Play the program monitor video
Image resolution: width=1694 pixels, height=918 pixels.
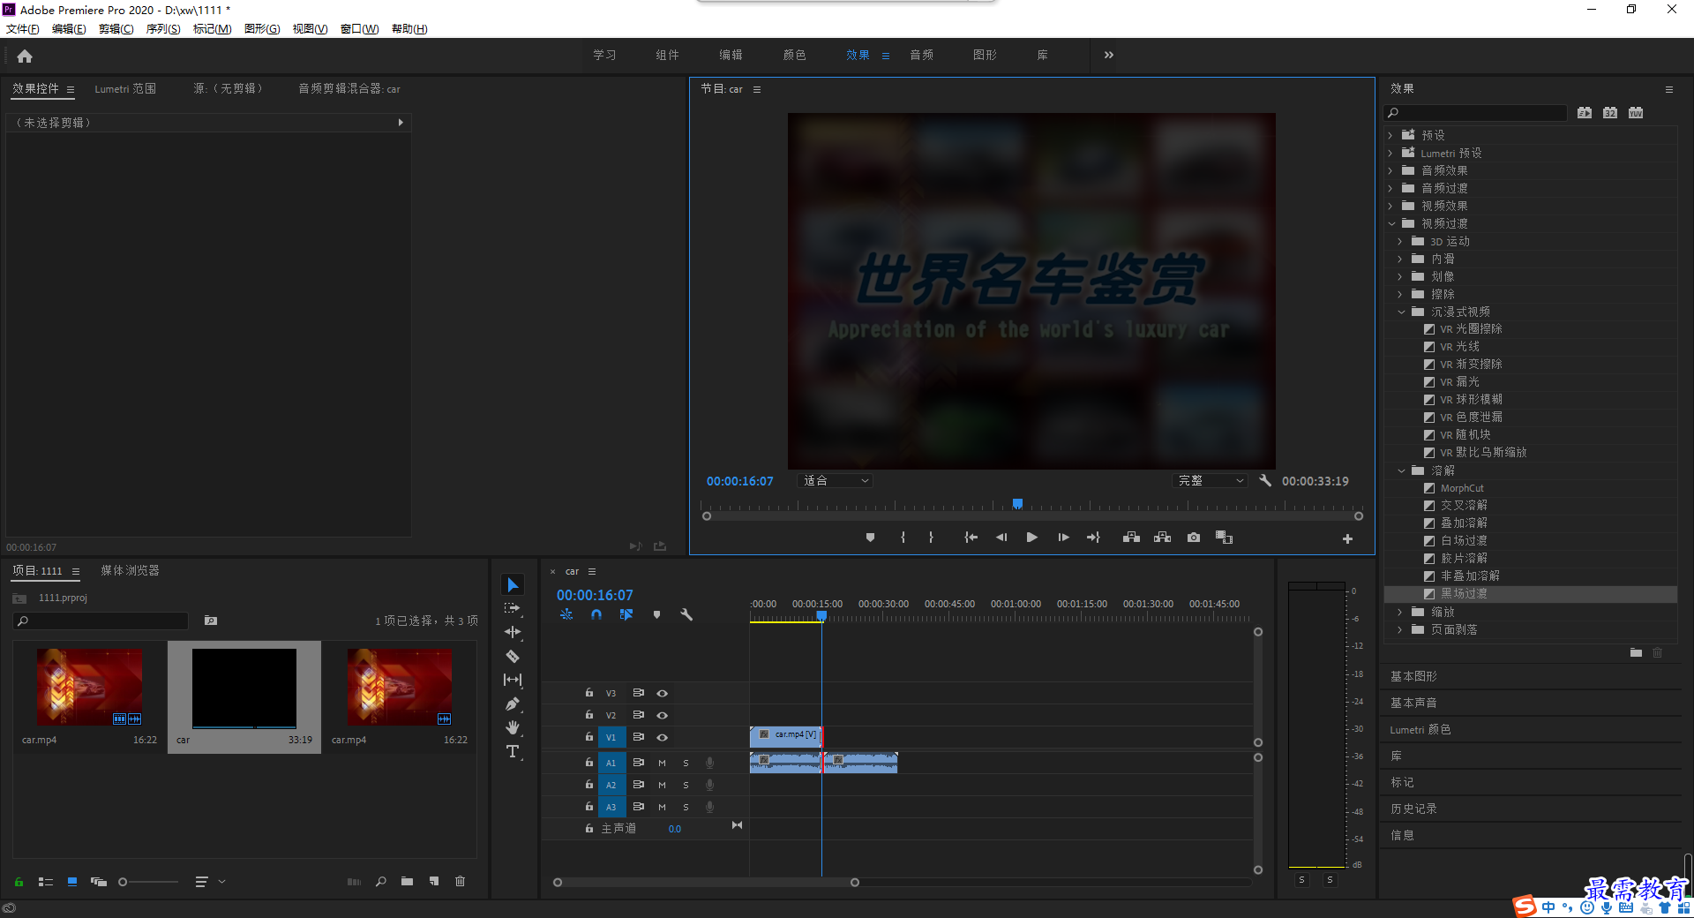(x=1031, y=538)
